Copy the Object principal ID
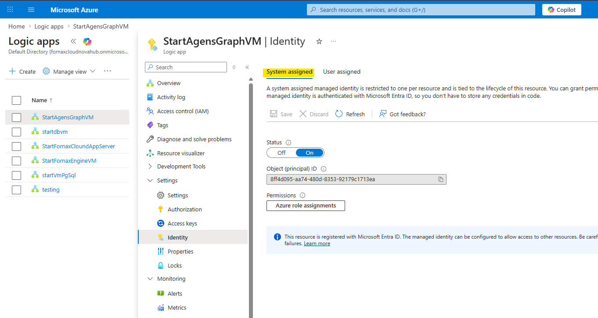Screen dimensions: 598x318 441,179
